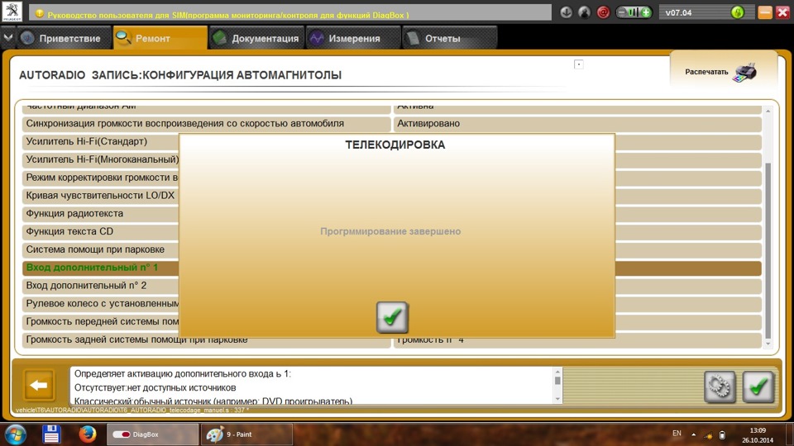
Task: Click the battery voltage indicator icon
Action: (x=634, y=12)
